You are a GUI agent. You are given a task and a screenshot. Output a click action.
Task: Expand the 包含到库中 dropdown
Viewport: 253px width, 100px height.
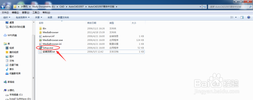(x=23, y=17)
